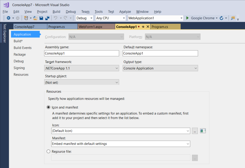Start debugging with Google Chrome button
The image size is (245, 168).
pyautogui.click(x=200, y=18)
